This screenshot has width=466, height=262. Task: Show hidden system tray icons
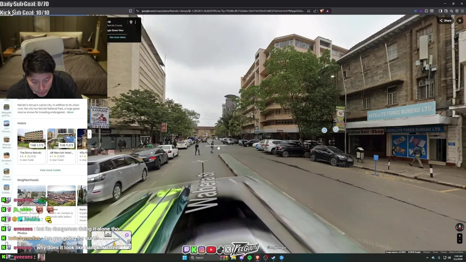point(427,258)
